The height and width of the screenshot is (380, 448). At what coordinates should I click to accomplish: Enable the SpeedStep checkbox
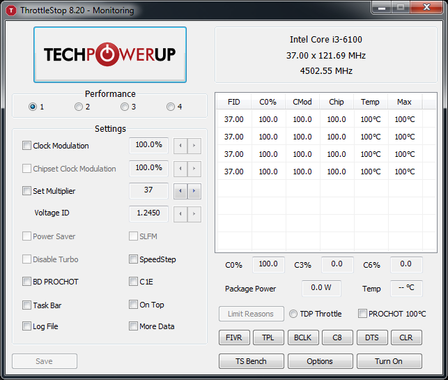(133, 259)
